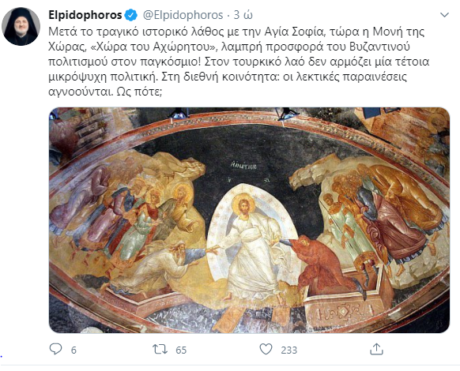Click the retweet count 65

click(x=181, y=350)
